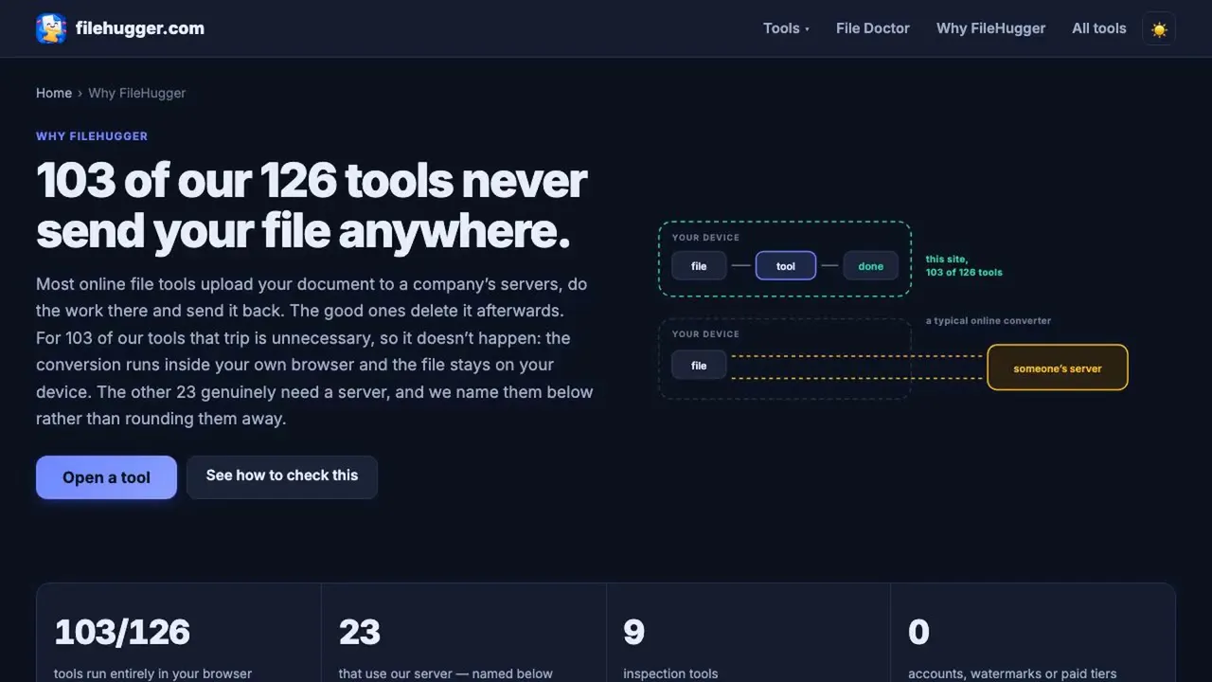Click the 103/126 statistic value
The width and height of the screenshot is (1212, 682).
click(x=122, y=632)
